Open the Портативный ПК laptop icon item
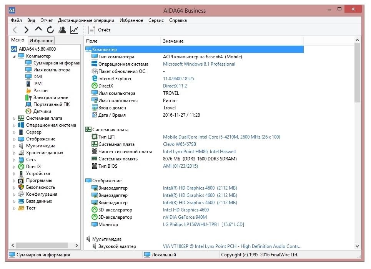 [x=28, y=104]
